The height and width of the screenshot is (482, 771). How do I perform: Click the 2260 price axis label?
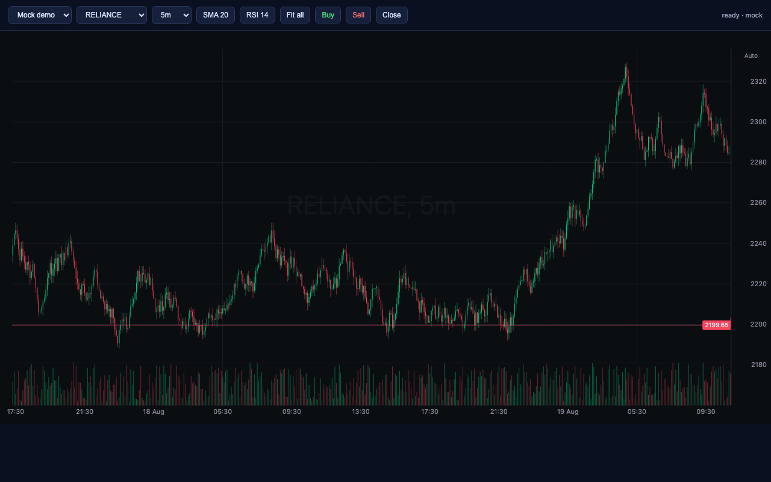tap(758, 202)
